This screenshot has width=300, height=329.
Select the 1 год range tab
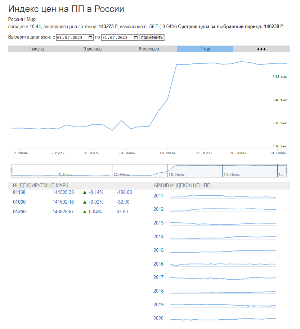point(205,49)
